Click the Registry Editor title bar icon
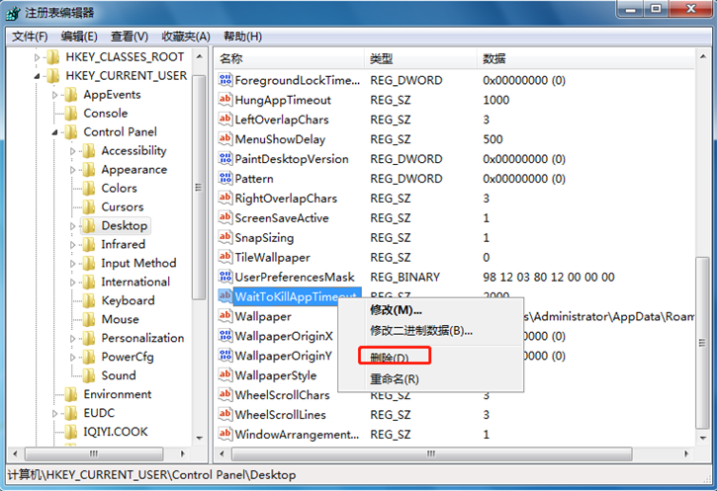This screenshot has width=717, height=491. pos(14,13)
